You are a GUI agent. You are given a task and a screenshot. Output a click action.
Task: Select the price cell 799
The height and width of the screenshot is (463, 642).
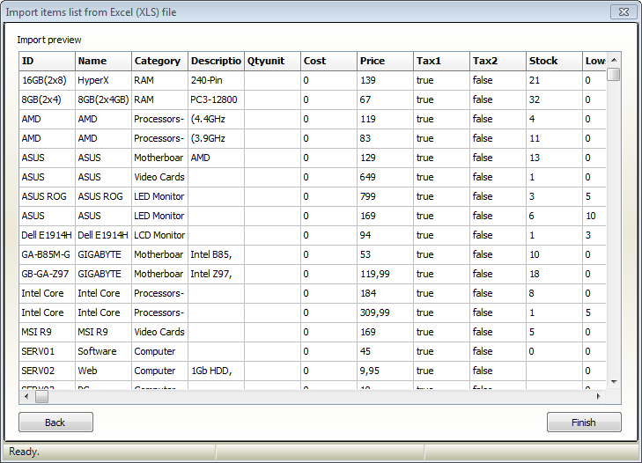(x=385, y=196)
